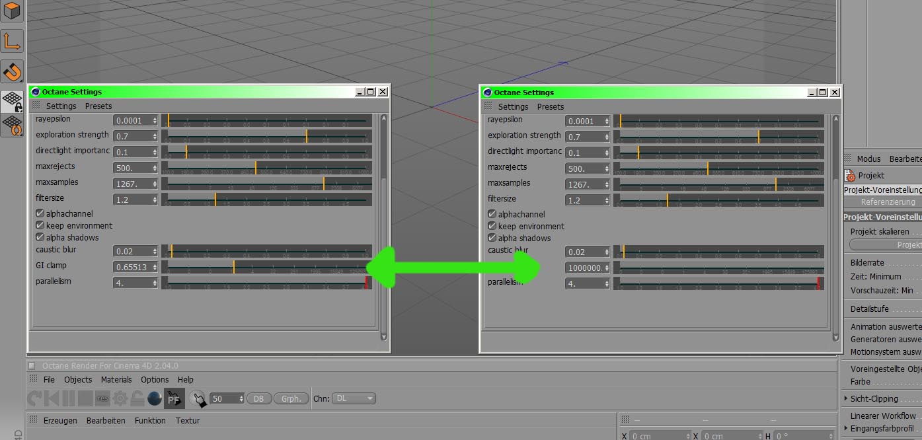Click the 'Linearer Workflow' label

pos(883,416)
